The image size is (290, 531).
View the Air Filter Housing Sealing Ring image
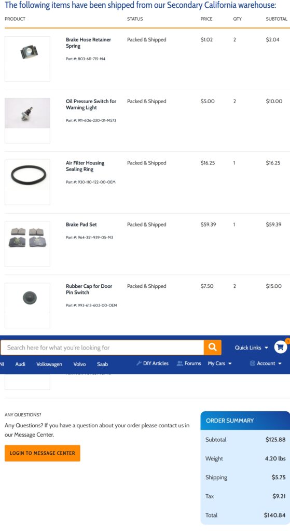[27, 182]
